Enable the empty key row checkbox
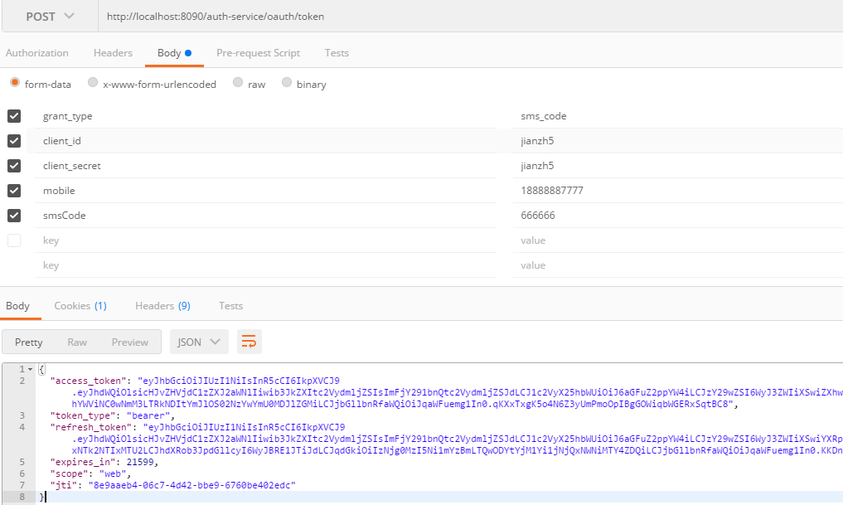The width and height of the screenshot is (843, 505). tap(13, 240)
